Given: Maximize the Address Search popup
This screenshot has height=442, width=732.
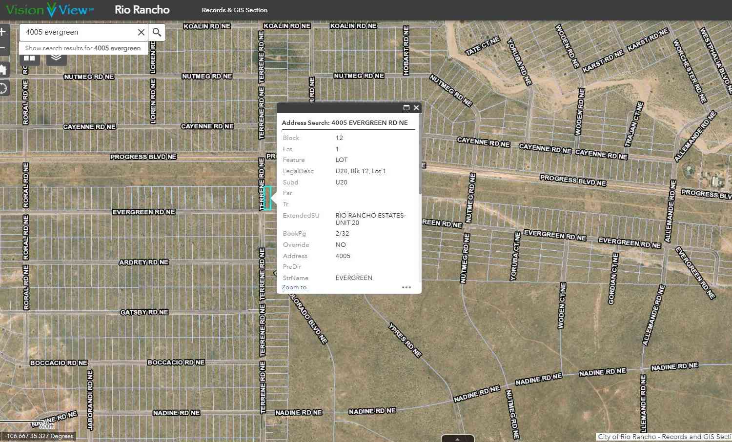Looking at the screenshot, I should (x=406, y=108).
